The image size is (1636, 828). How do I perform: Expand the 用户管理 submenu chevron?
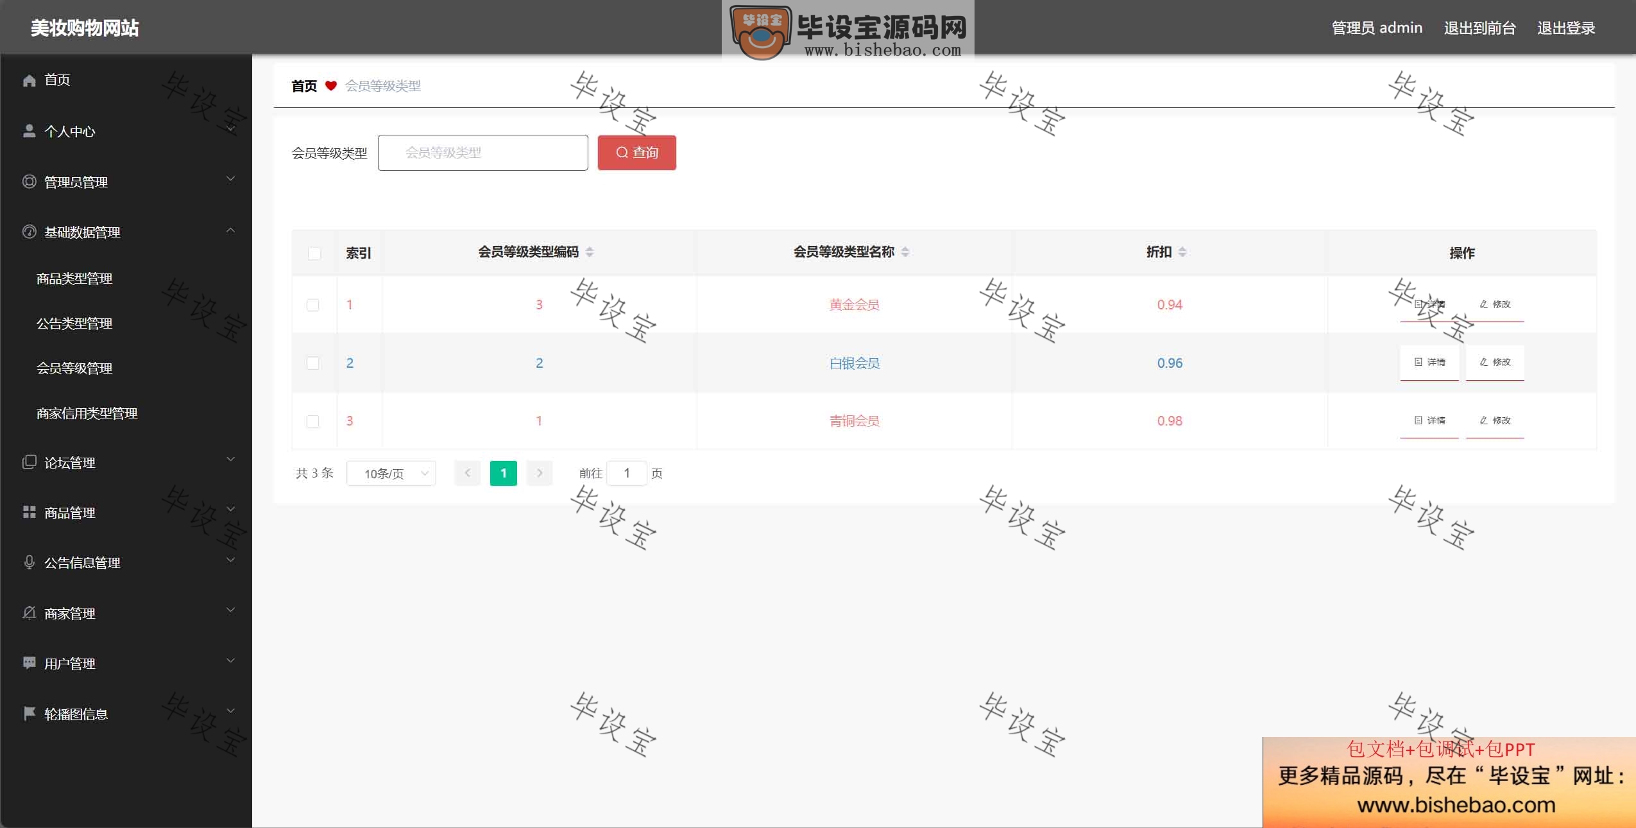[x=231, y=660]
